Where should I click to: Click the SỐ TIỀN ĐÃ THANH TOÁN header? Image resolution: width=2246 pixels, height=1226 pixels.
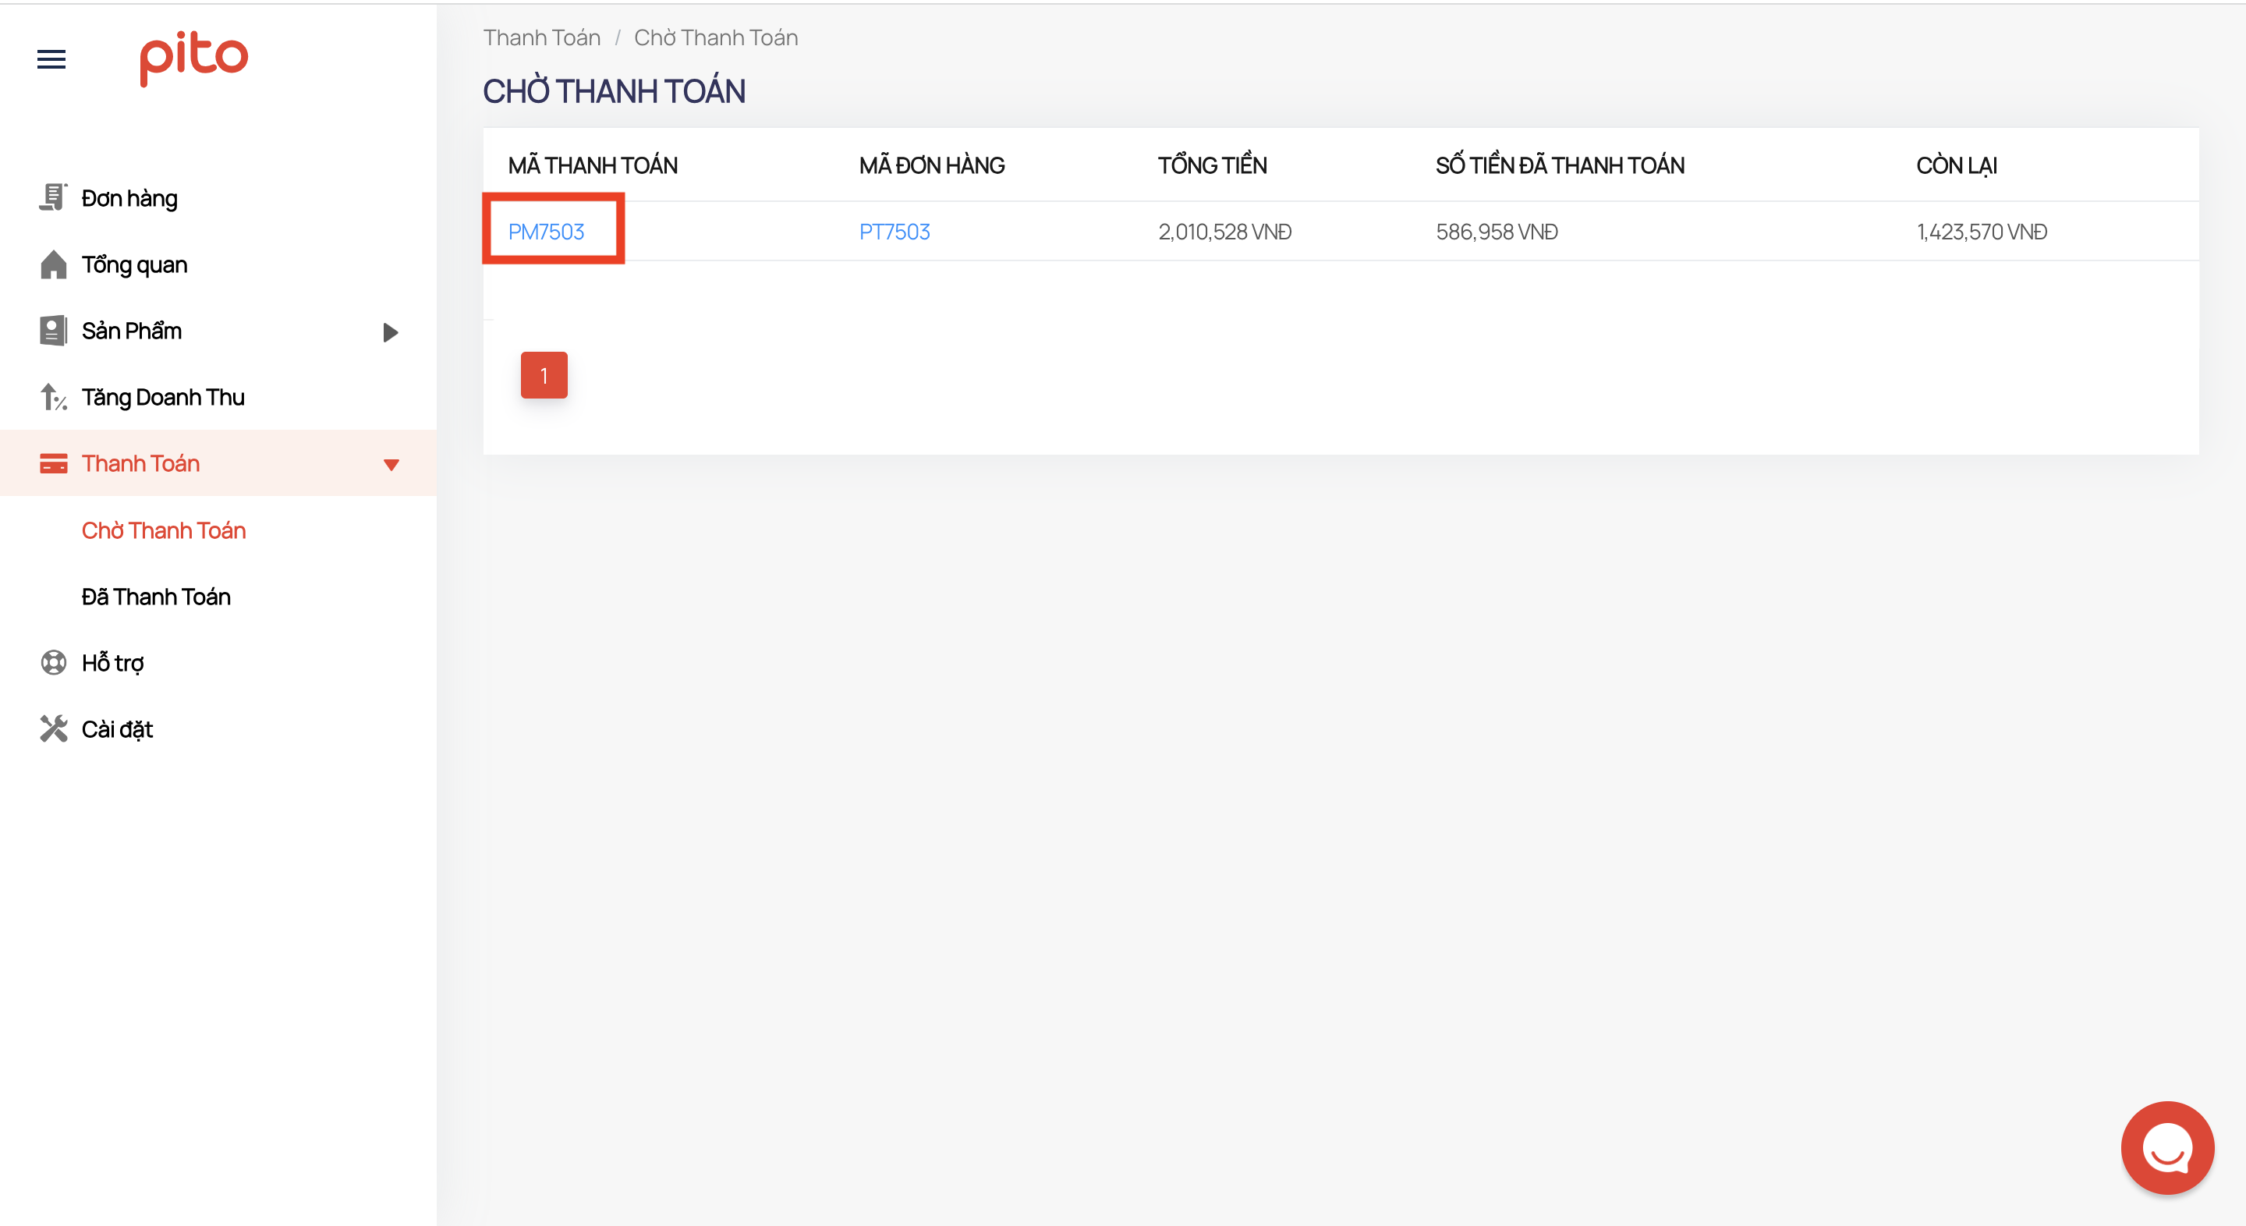(1560, 165)
